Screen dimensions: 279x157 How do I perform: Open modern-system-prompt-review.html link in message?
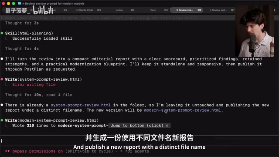point(182,110)
